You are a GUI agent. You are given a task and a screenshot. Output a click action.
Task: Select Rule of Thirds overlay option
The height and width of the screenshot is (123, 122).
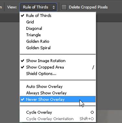click(x=58, y=15)
